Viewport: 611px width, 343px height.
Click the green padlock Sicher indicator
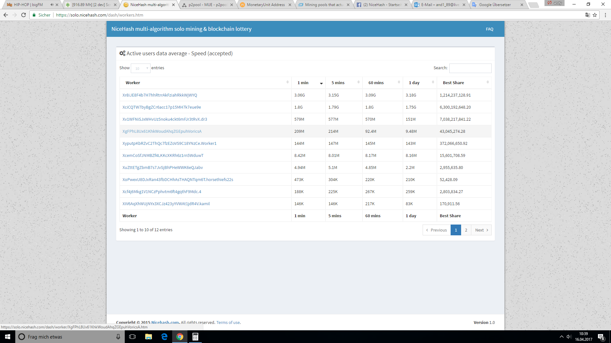pos(41,15)
